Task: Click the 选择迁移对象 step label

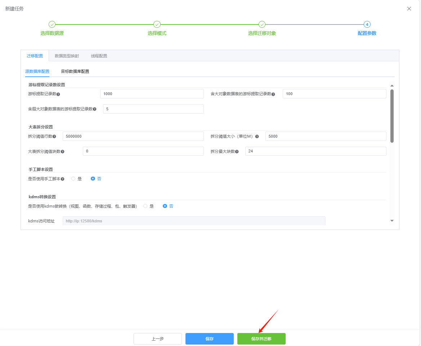Action: click(262, 33)
